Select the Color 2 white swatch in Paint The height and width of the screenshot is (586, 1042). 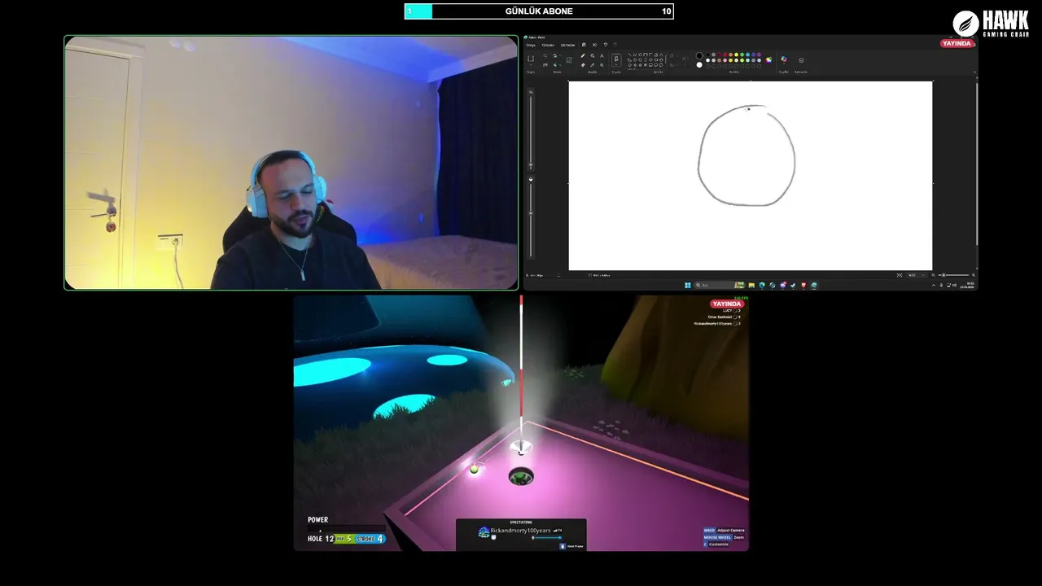click(x=699, y=65)
